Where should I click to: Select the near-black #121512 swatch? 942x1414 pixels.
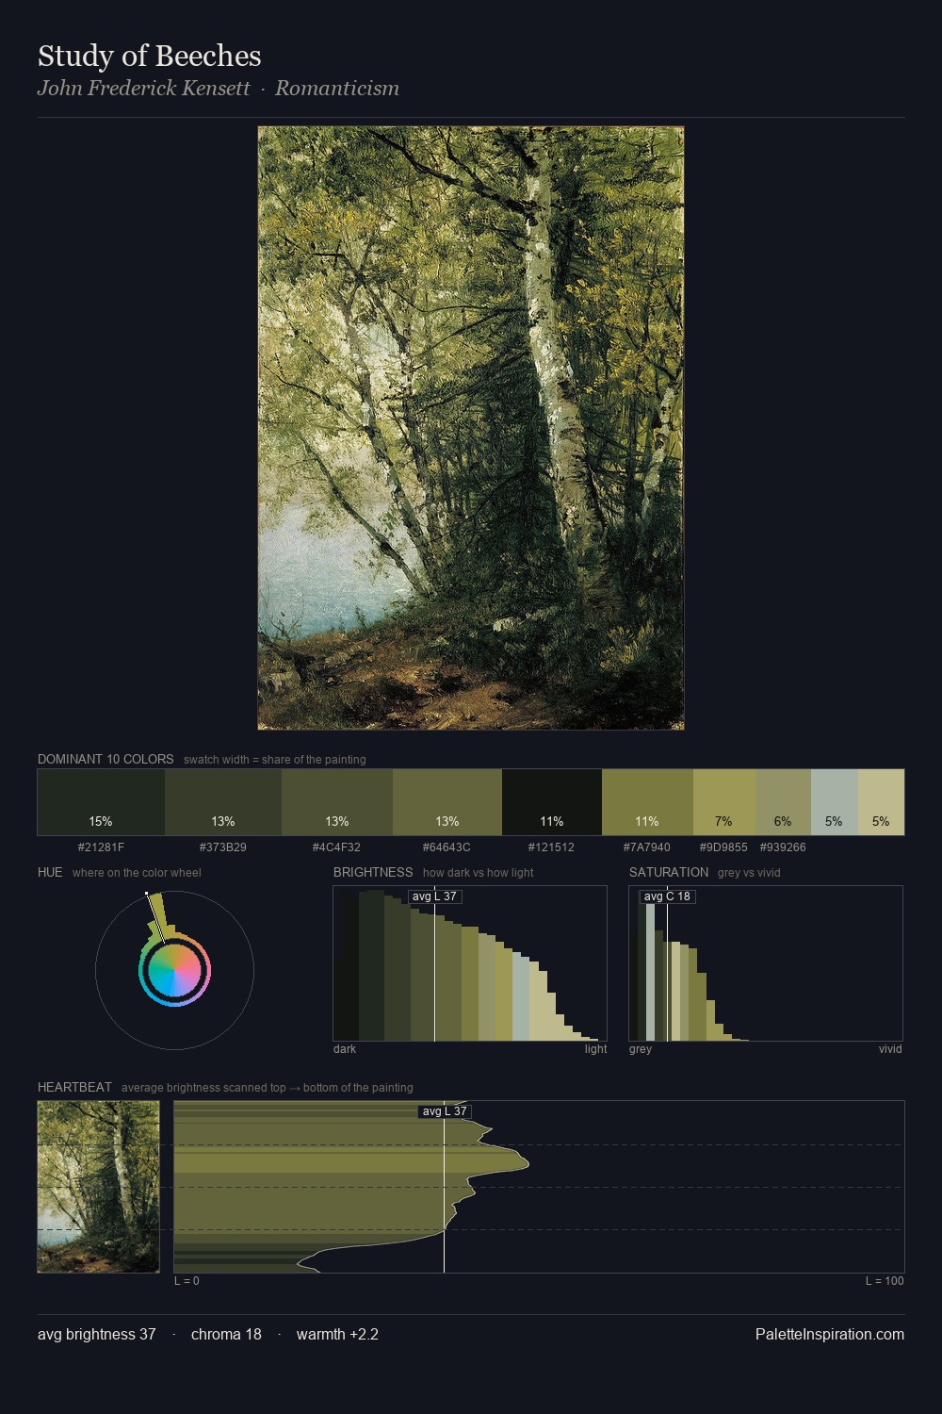pos(552,802)
